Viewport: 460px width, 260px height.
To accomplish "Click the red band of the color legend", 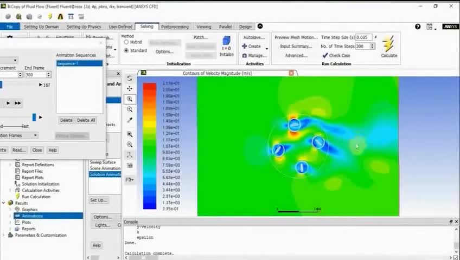I will coord(149,87).
